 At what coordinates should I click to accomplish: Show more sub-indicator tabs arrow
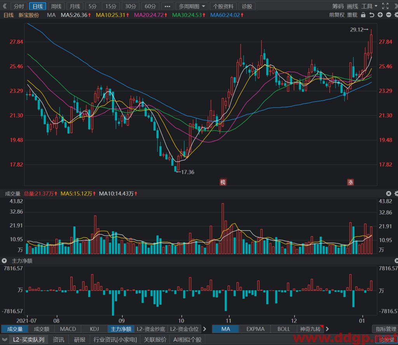[x=204, y=329]
